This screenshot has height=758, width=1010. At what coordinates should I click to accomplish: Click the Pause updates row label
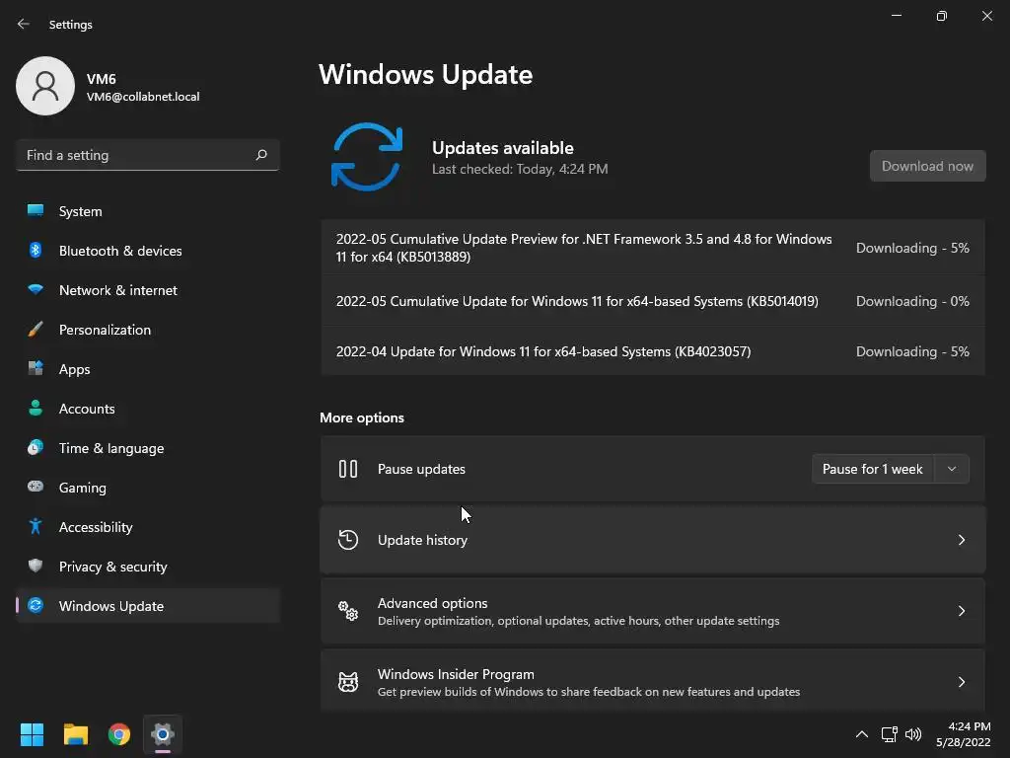coord(421,469)
